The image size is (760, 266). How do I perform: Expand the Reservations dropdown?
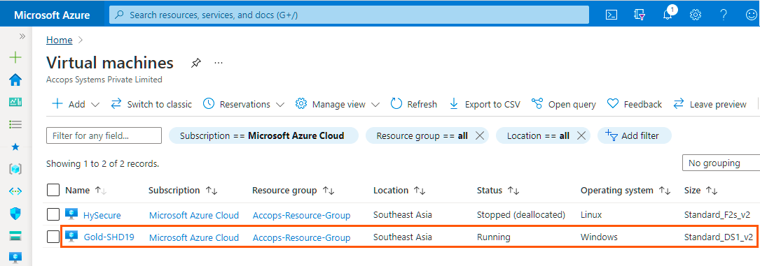(243, 104)
